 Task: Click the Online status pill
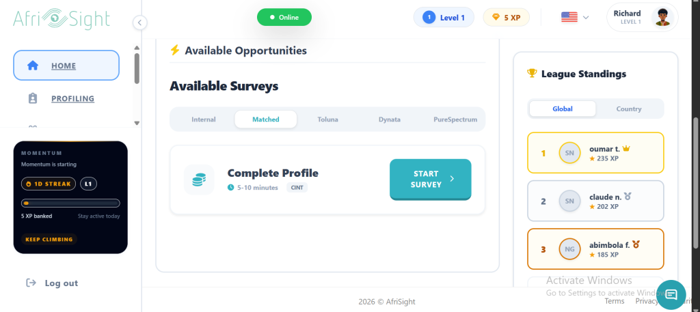pos(284,17)
